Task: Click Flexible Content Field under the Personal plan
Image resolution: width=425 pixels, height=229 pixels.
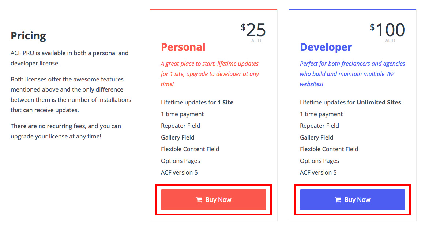Action: [190, 149]
